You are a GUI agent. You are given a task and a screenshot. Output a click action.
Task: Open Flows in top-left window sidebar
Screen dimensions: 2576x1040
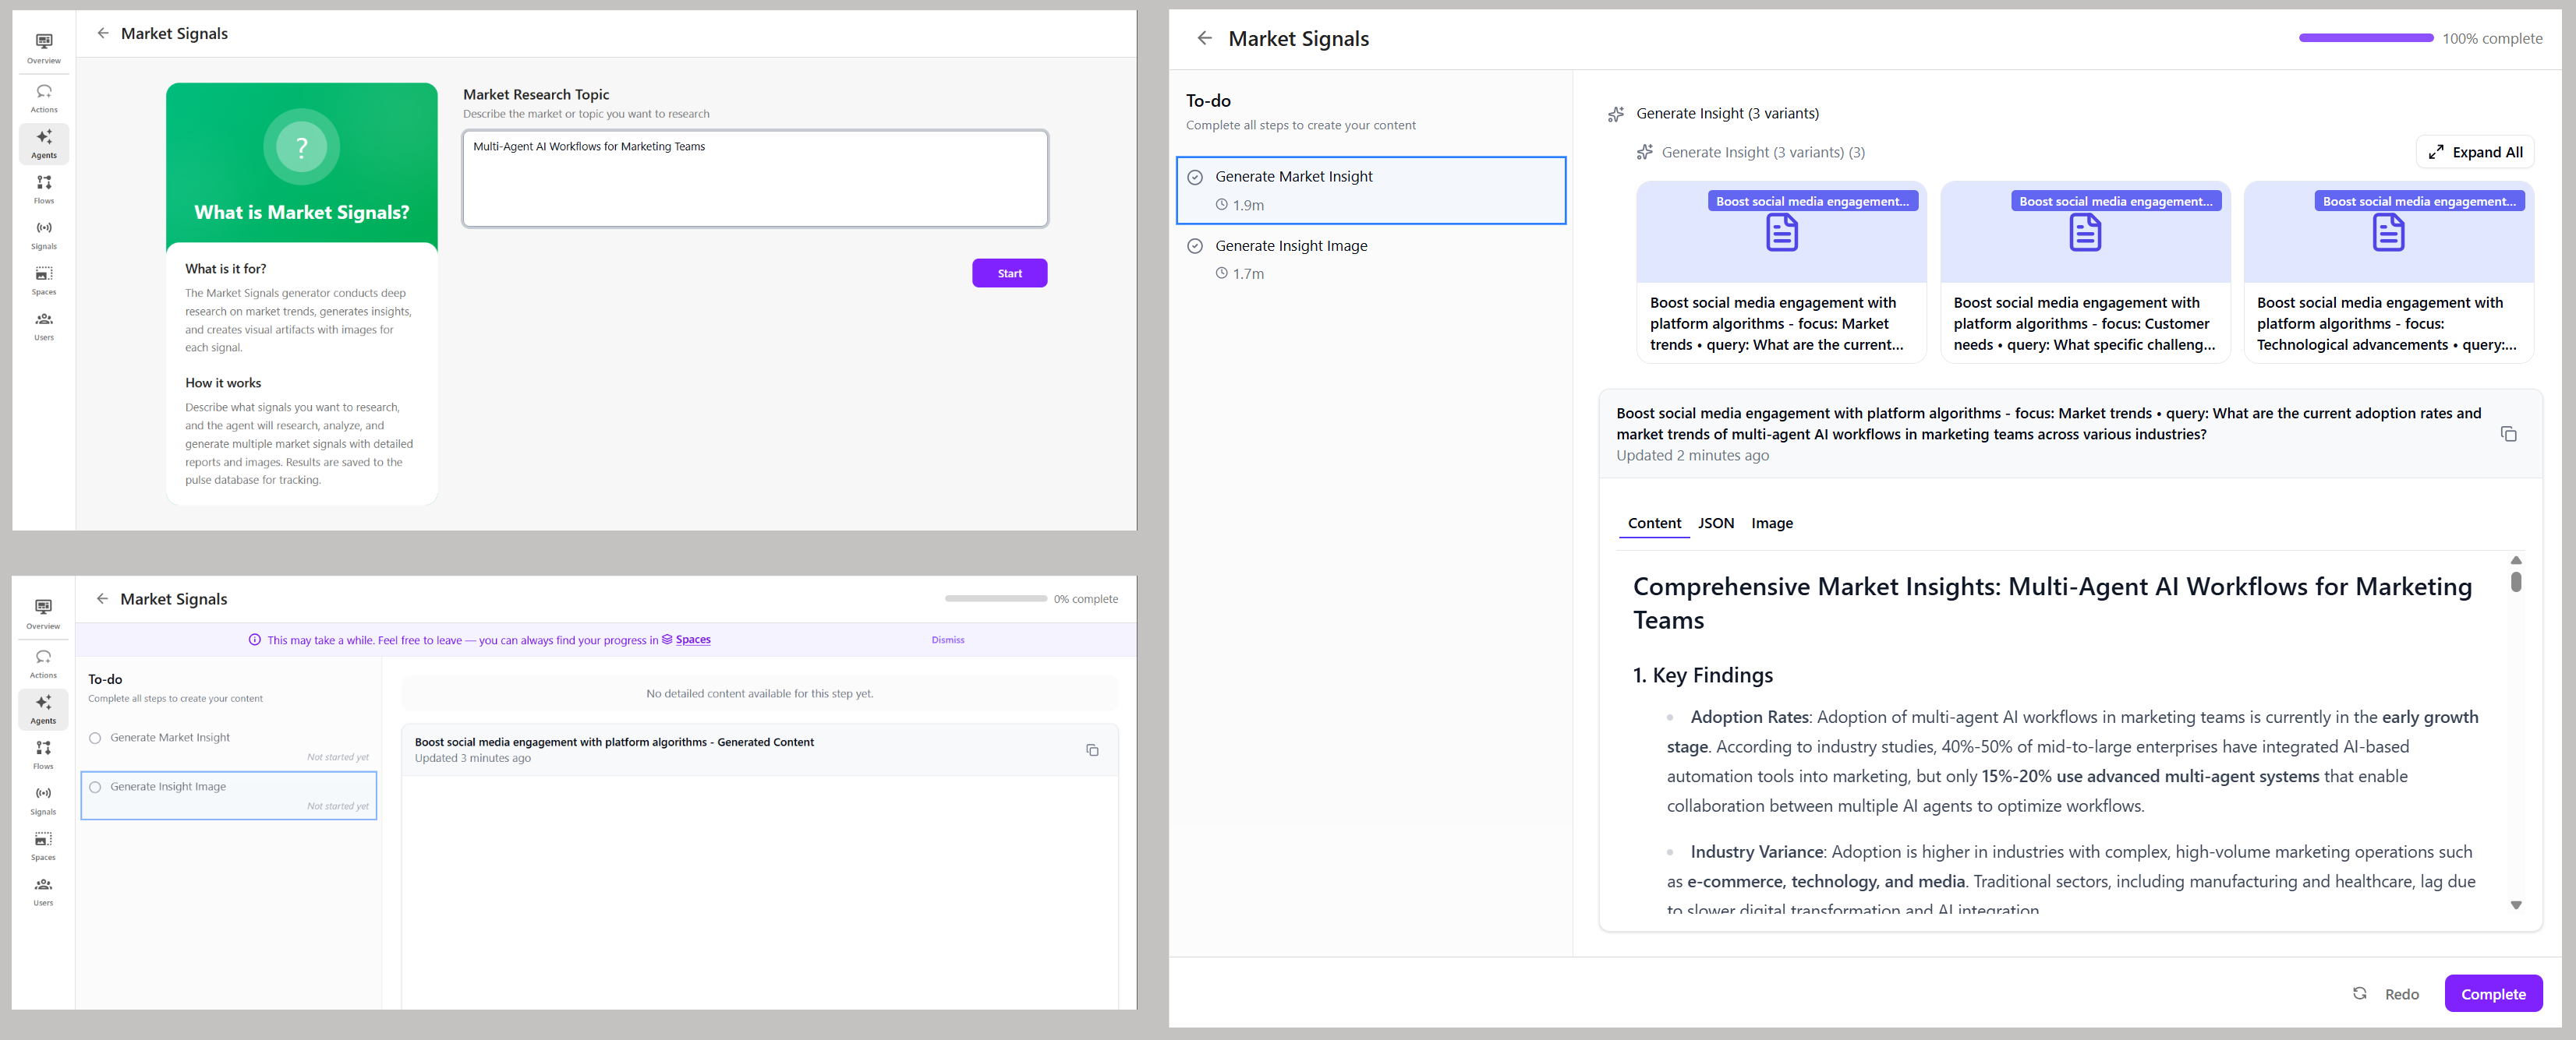[44, 189]
